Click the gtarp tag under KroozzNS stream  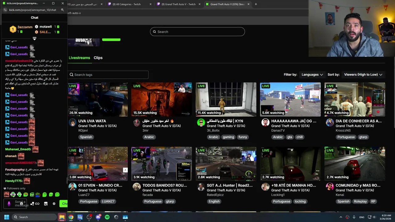363,137
